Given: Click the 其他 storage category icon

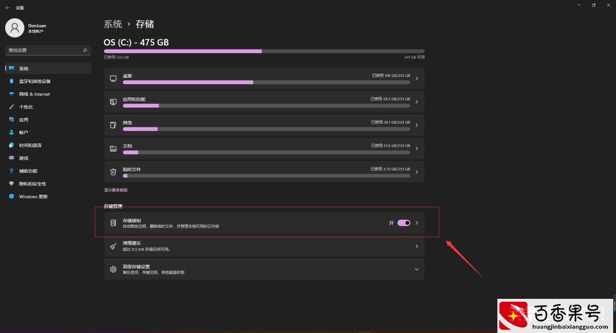Looking at the screenshot, I should tap(113, 125).
